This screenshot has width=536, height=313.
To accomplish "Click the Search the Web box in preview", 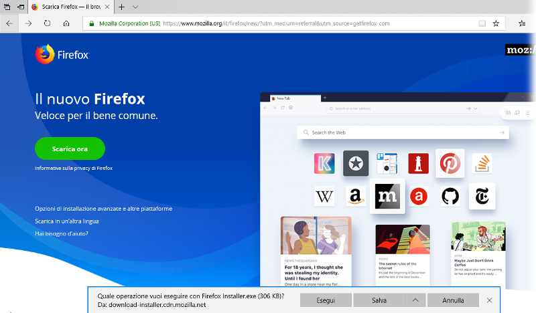I will coord(403,132).
